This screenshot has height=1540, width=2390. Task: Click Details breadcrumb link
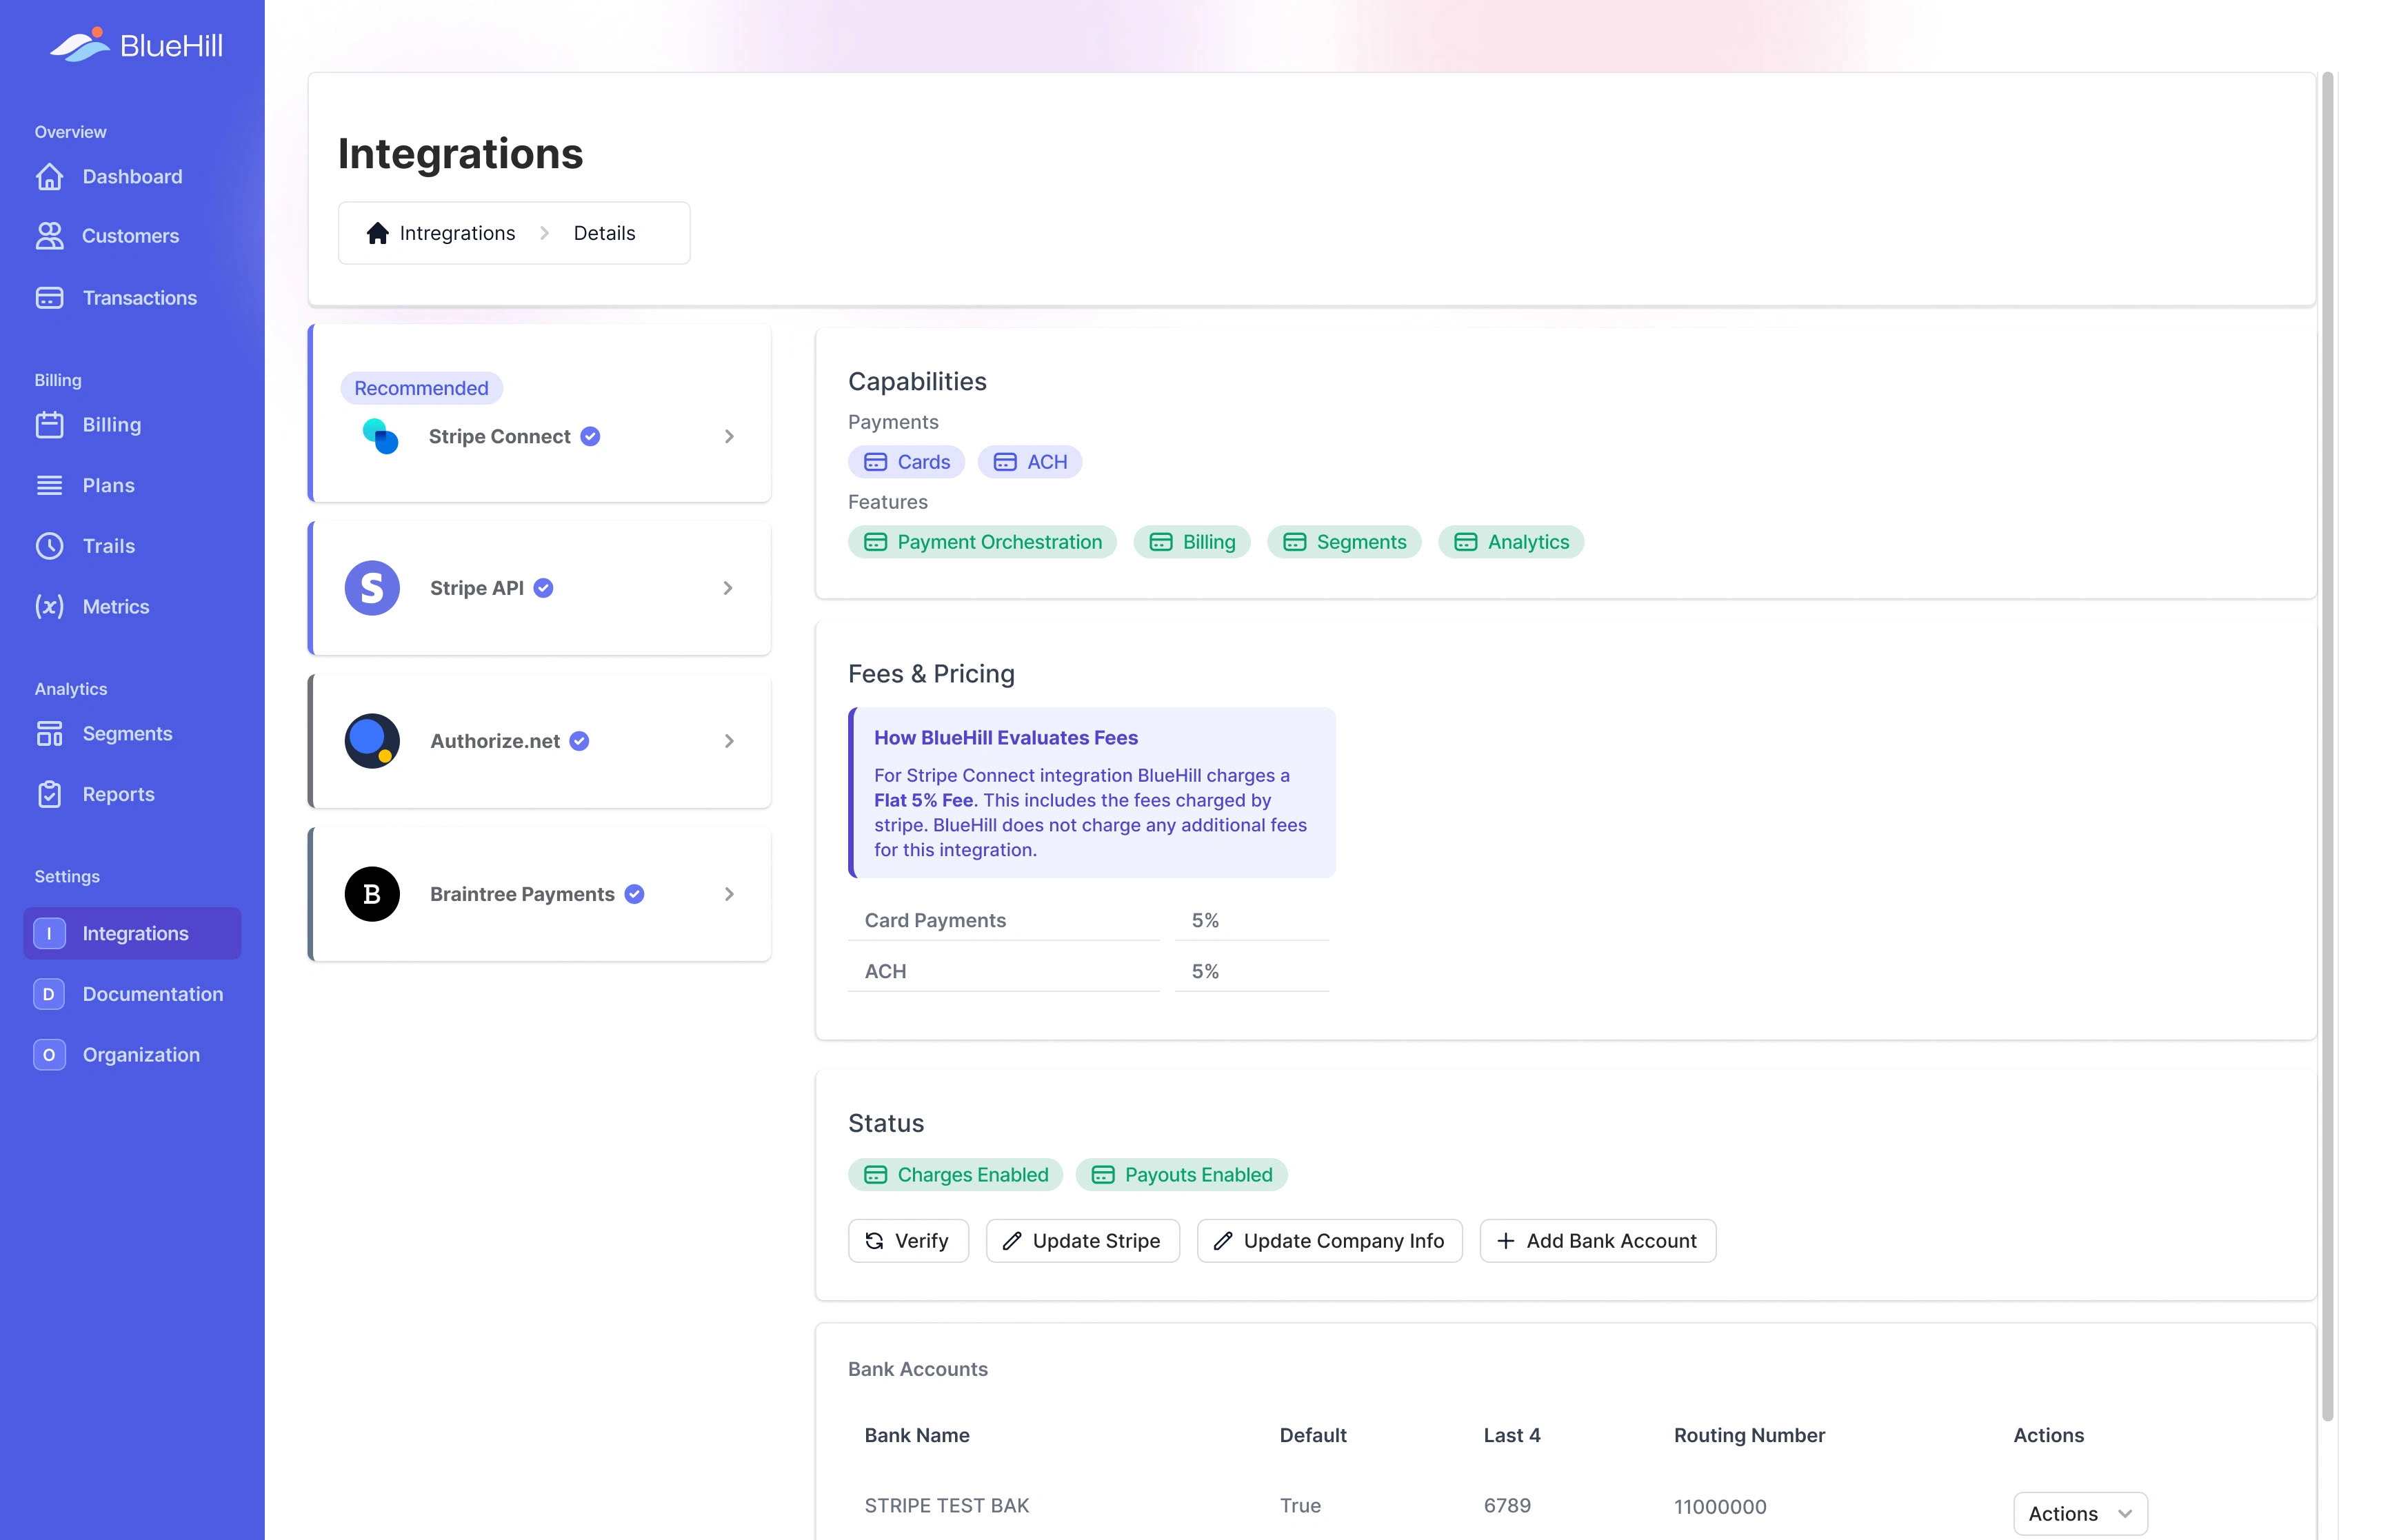tap(604, 233)
